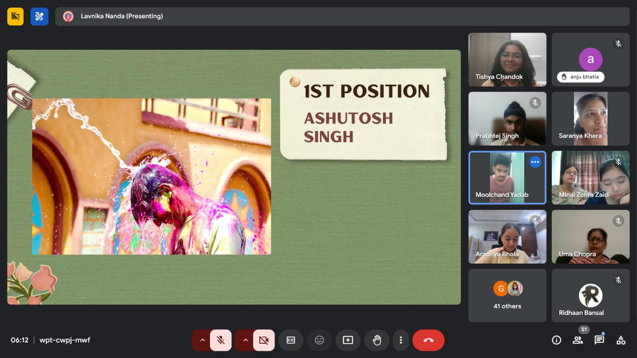This screenshot has width=637, height=358.
Task: Show the participants list
Action: tap(578, 340)
